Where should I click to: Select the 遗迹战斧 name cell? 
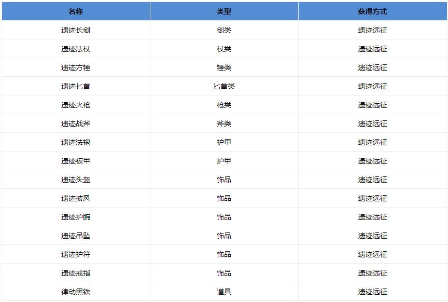point(76,123)
